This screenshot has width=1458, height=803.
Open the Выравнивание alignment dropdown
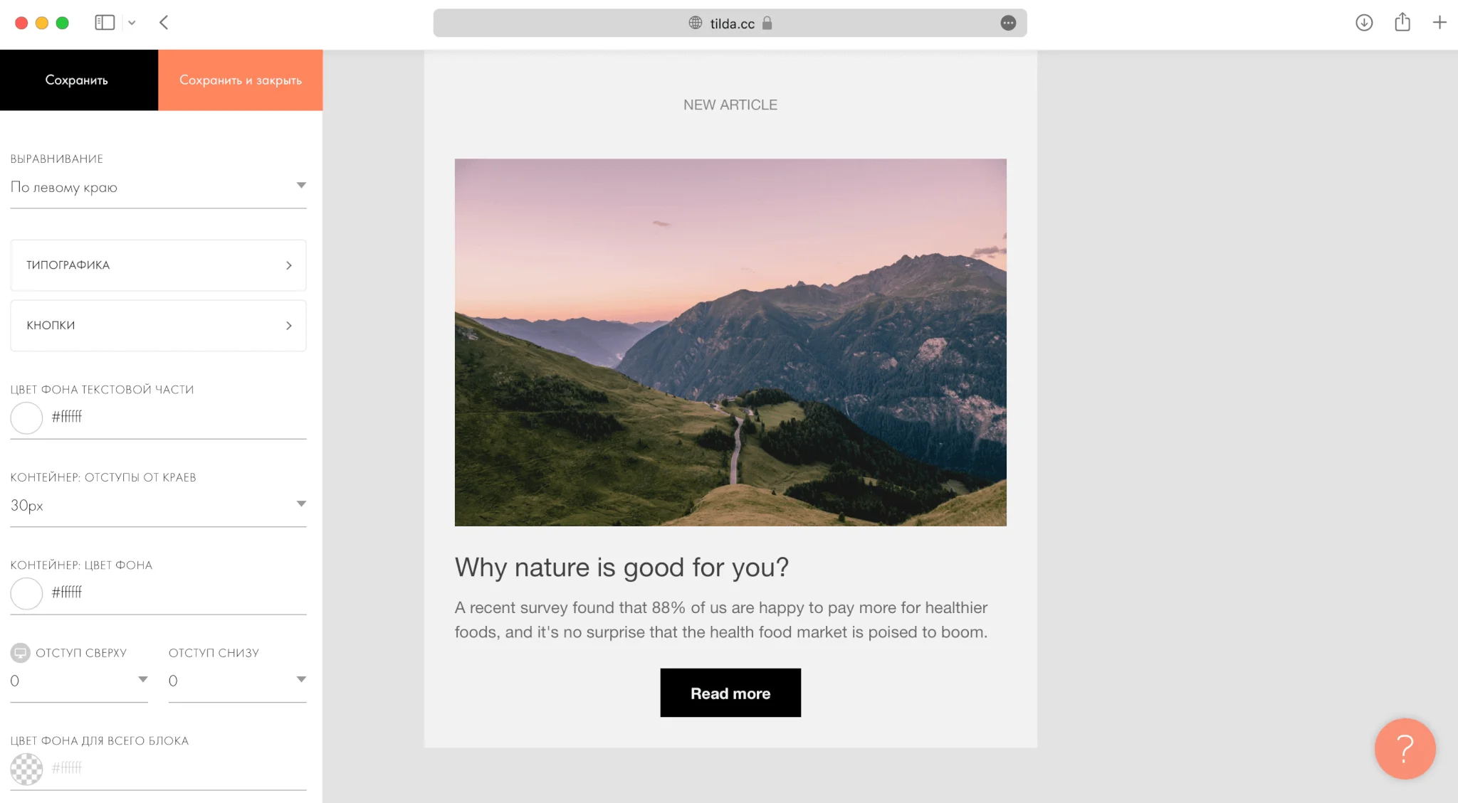tap(158, 187)
